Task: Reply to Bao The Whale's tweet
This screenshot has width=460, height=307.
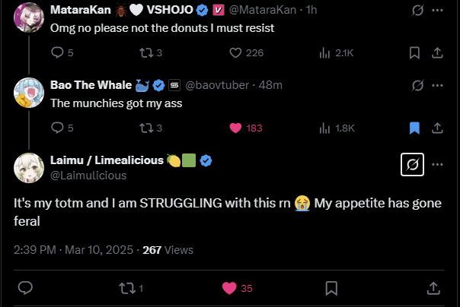Action: (58, 128)
